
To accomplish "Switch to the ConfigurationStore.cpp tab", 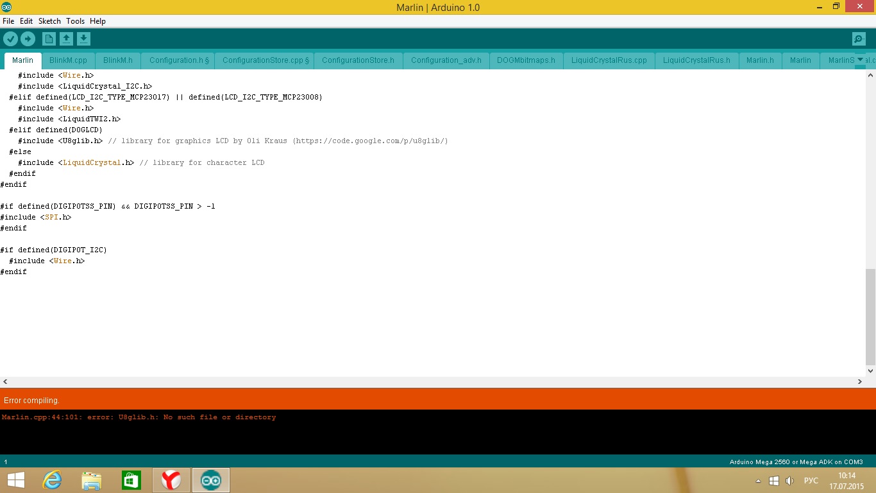I will tap(265, 60).
